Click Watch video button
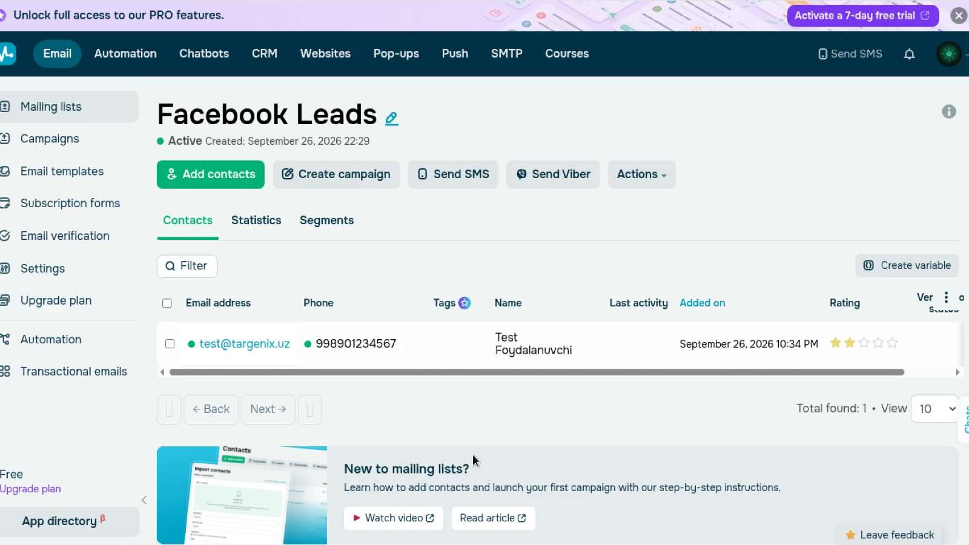This screenshot has width=969, height=545. (x=394, y=518)
